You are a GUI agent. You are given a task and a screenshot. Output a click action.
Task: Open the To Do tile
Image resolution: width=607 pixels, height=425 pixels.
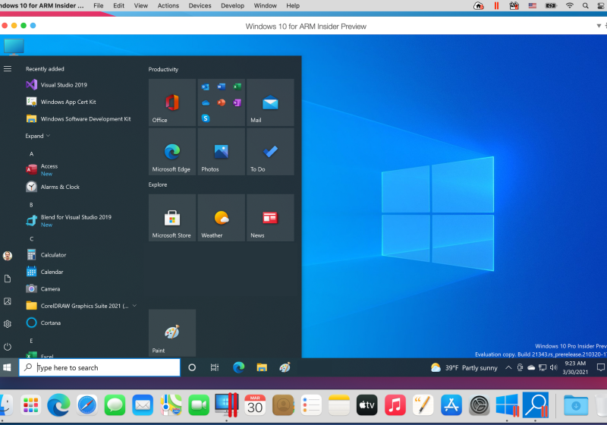[x=270, y=152]
